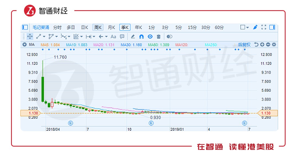Select the move/crosshair pan tool
298x159 pixels.
(x=30, y=36)
